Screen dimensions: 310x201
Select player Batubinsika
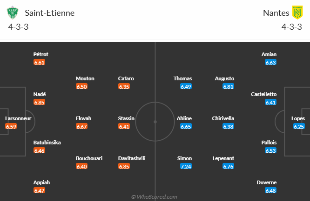click(47, 143)
